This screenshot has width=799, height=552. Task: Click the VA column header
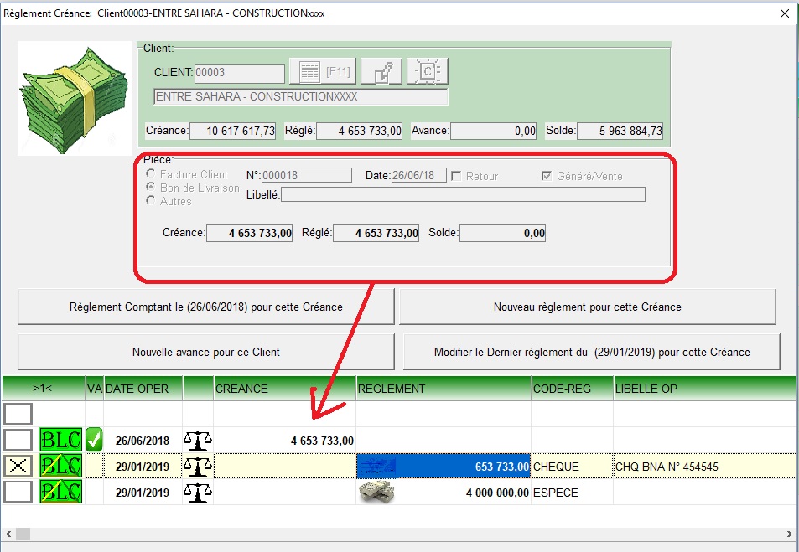pos(95,389)
